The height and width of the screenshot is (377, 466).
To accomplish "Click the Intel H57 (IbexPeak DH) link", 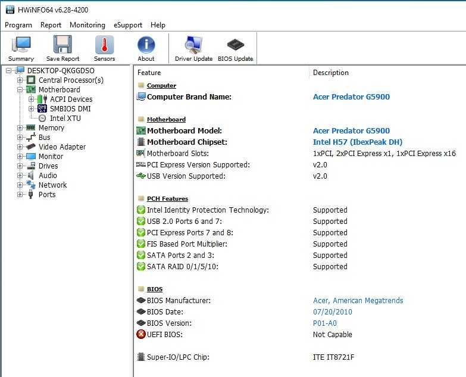I will click(357, 142).
